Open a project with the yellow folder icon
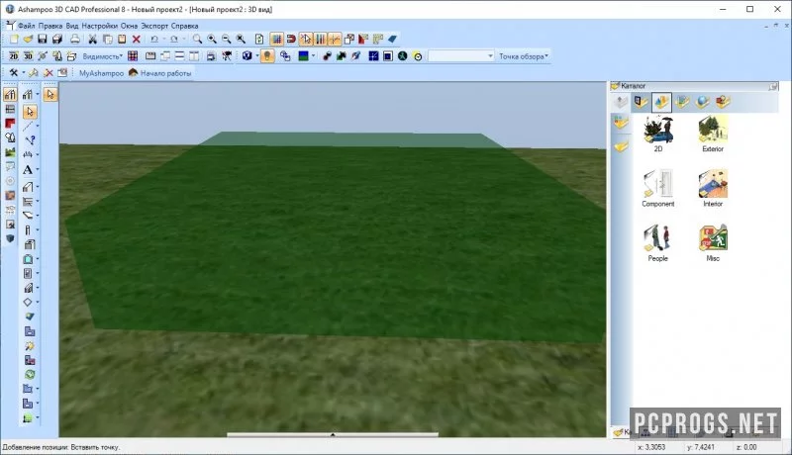 coord(28,39)
